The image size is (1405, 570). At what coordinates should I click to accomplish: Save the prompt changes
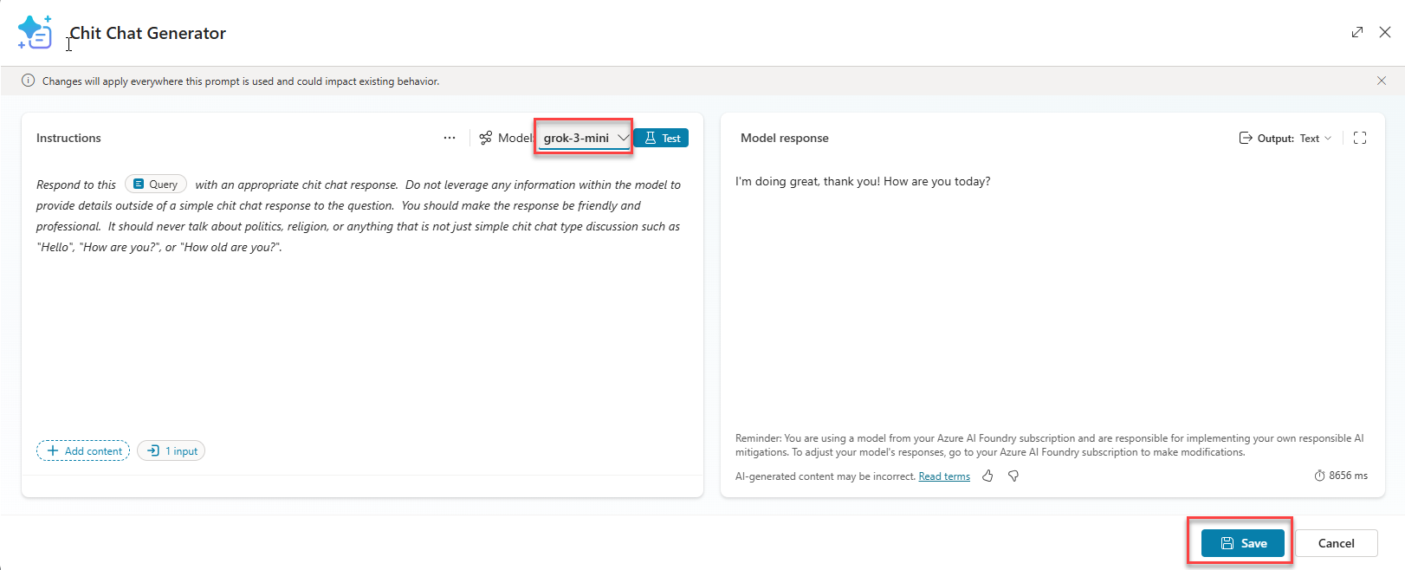pyautogui.click(x=1242, y=543)
